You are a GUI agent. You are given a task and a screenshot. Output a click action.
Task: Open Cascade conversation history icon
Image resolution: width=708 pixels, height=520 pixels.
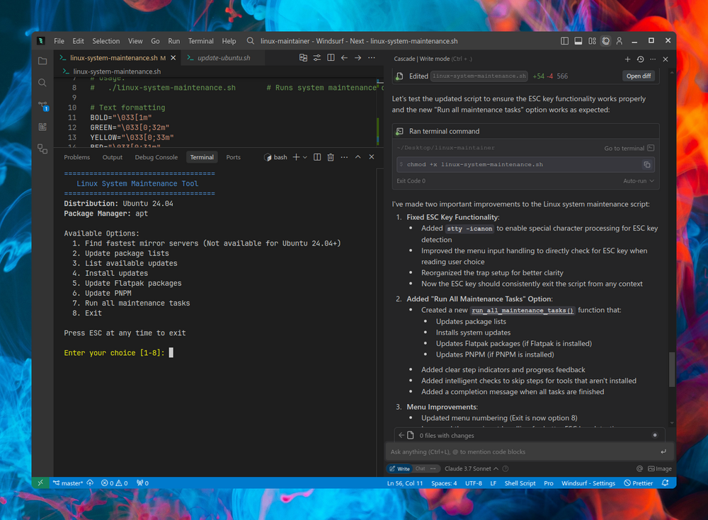(640, 59)
